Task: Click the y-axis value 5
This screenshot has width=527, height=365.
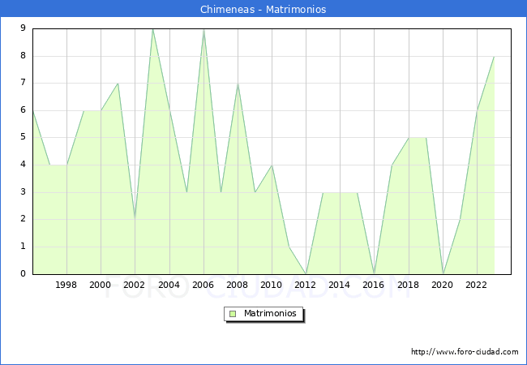Action: coord(23,137)
